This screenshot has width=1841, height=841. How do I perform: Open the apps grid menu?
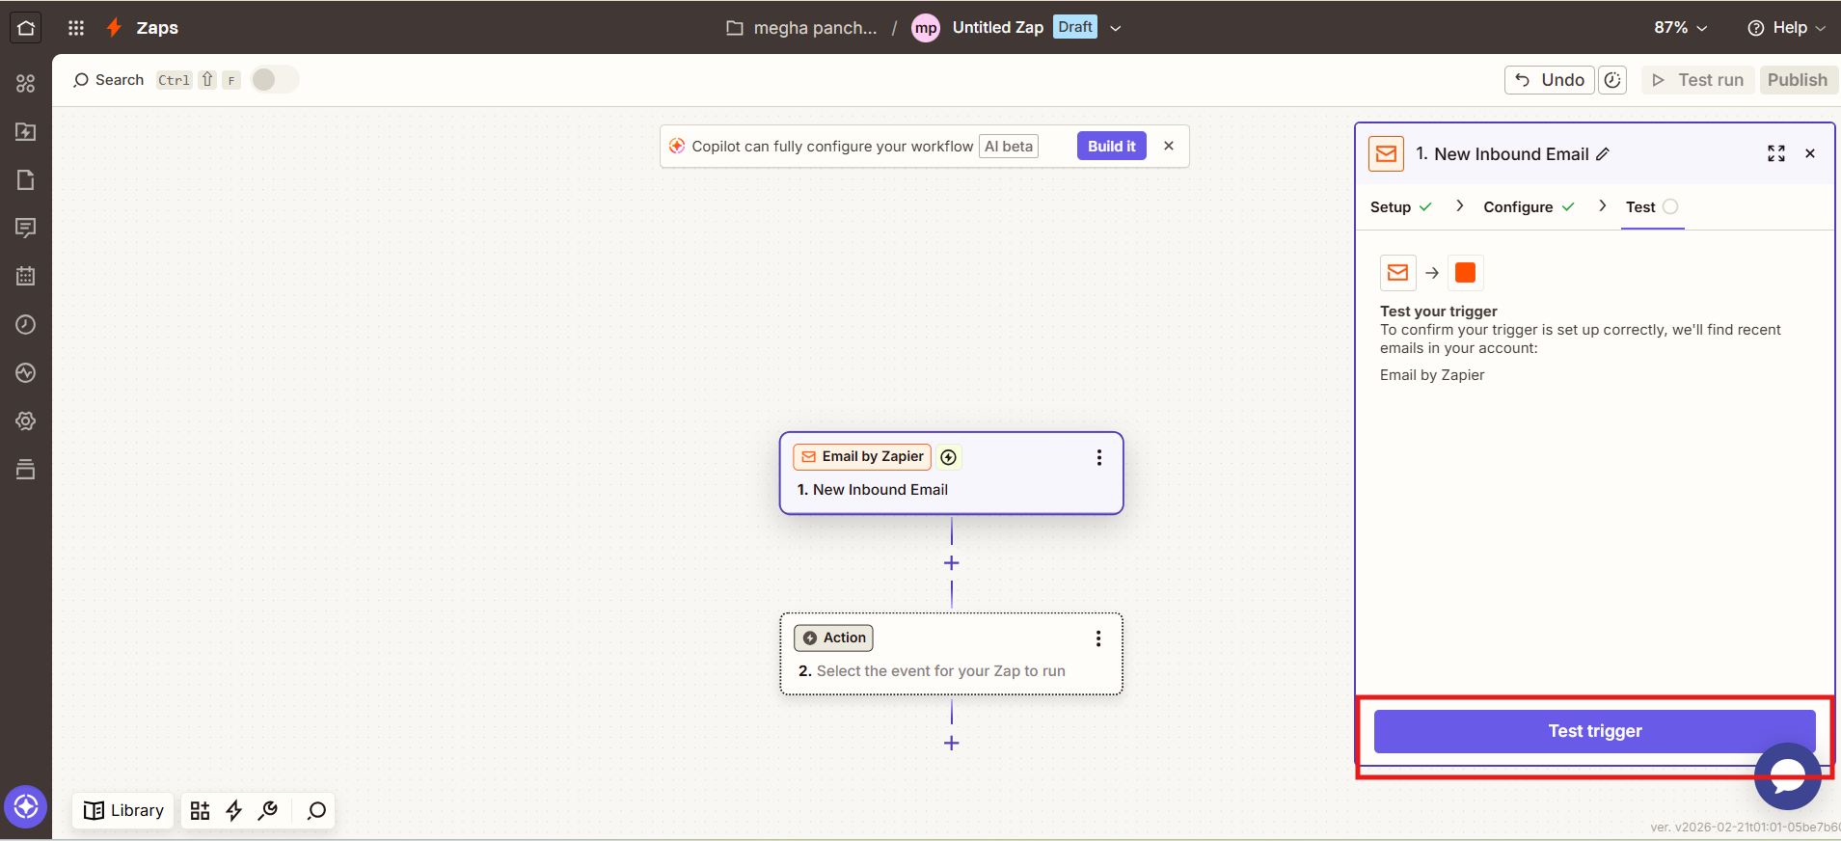[x=76, y=28]
